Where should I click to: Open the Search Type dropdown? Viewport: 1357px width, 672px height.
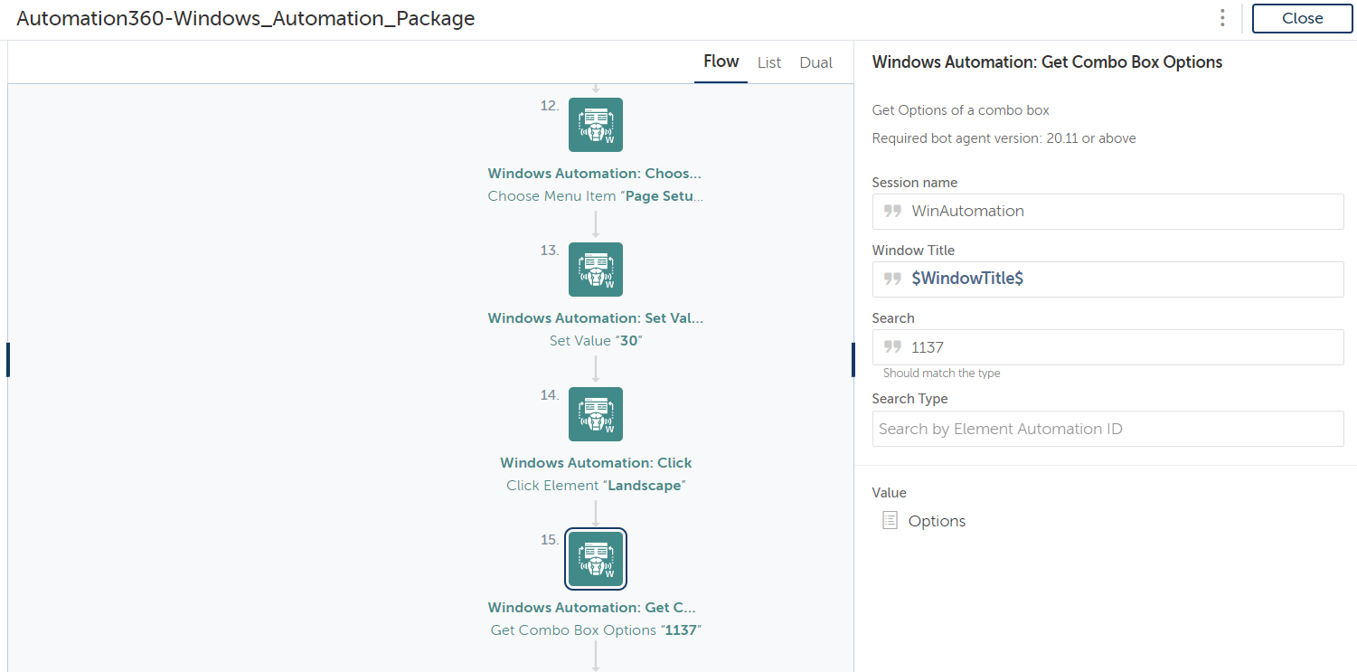[x=1107, y=429]
